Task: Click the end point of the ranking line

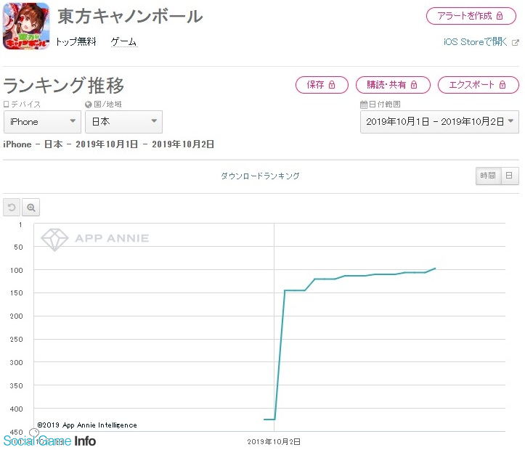Action: point(435,269)
